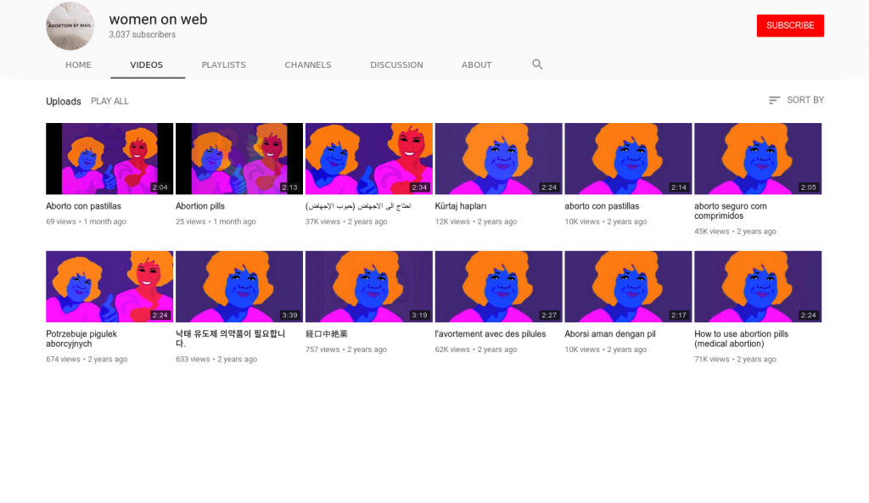Play the Korean abortion pills video thumbnail
This screenshot has height=503, width=869.
pos(238,286)
